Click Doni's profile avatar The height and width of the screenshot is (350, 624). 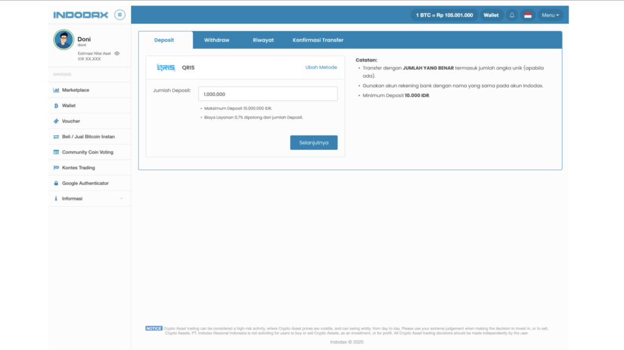pos(63,40)
